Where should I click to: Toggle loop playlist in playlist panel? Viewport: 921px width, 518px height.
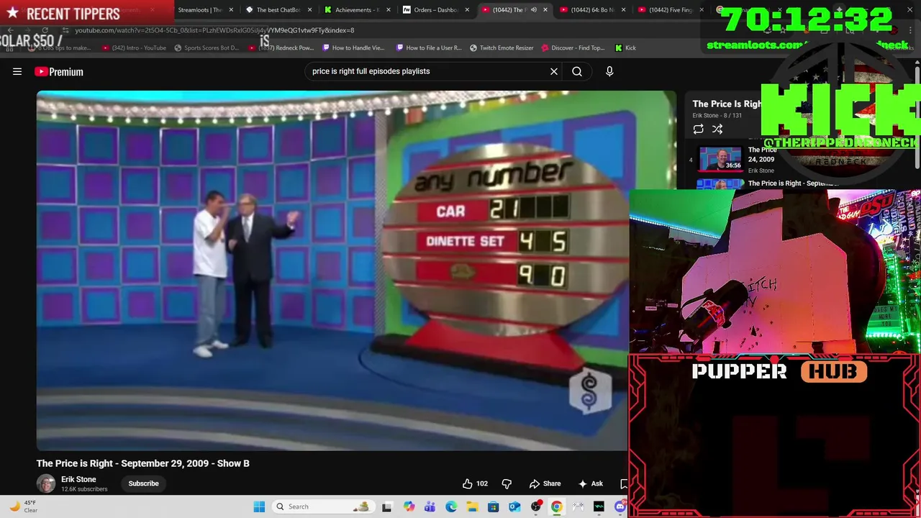[x=698, y=129]
